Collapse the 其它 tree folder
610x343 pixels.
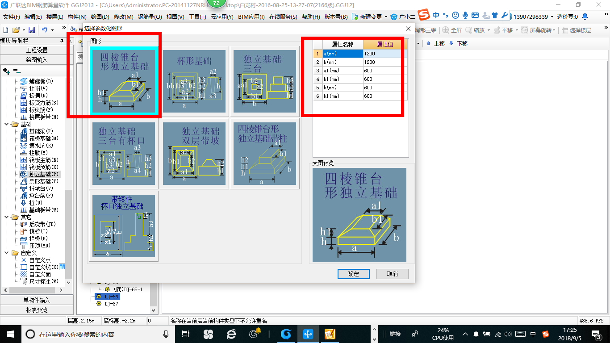coord(7,217)
